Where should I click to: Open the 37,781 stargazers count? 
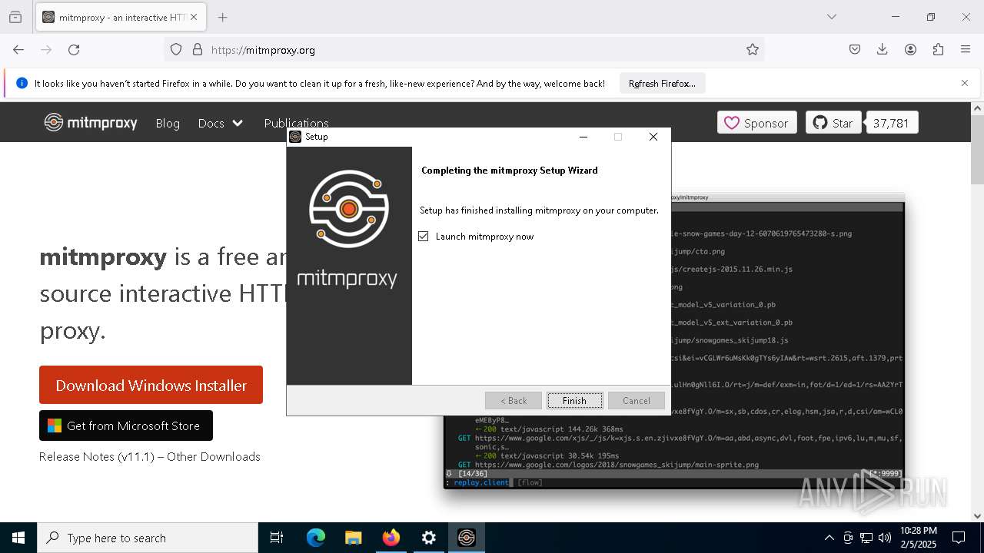(892, 123)
